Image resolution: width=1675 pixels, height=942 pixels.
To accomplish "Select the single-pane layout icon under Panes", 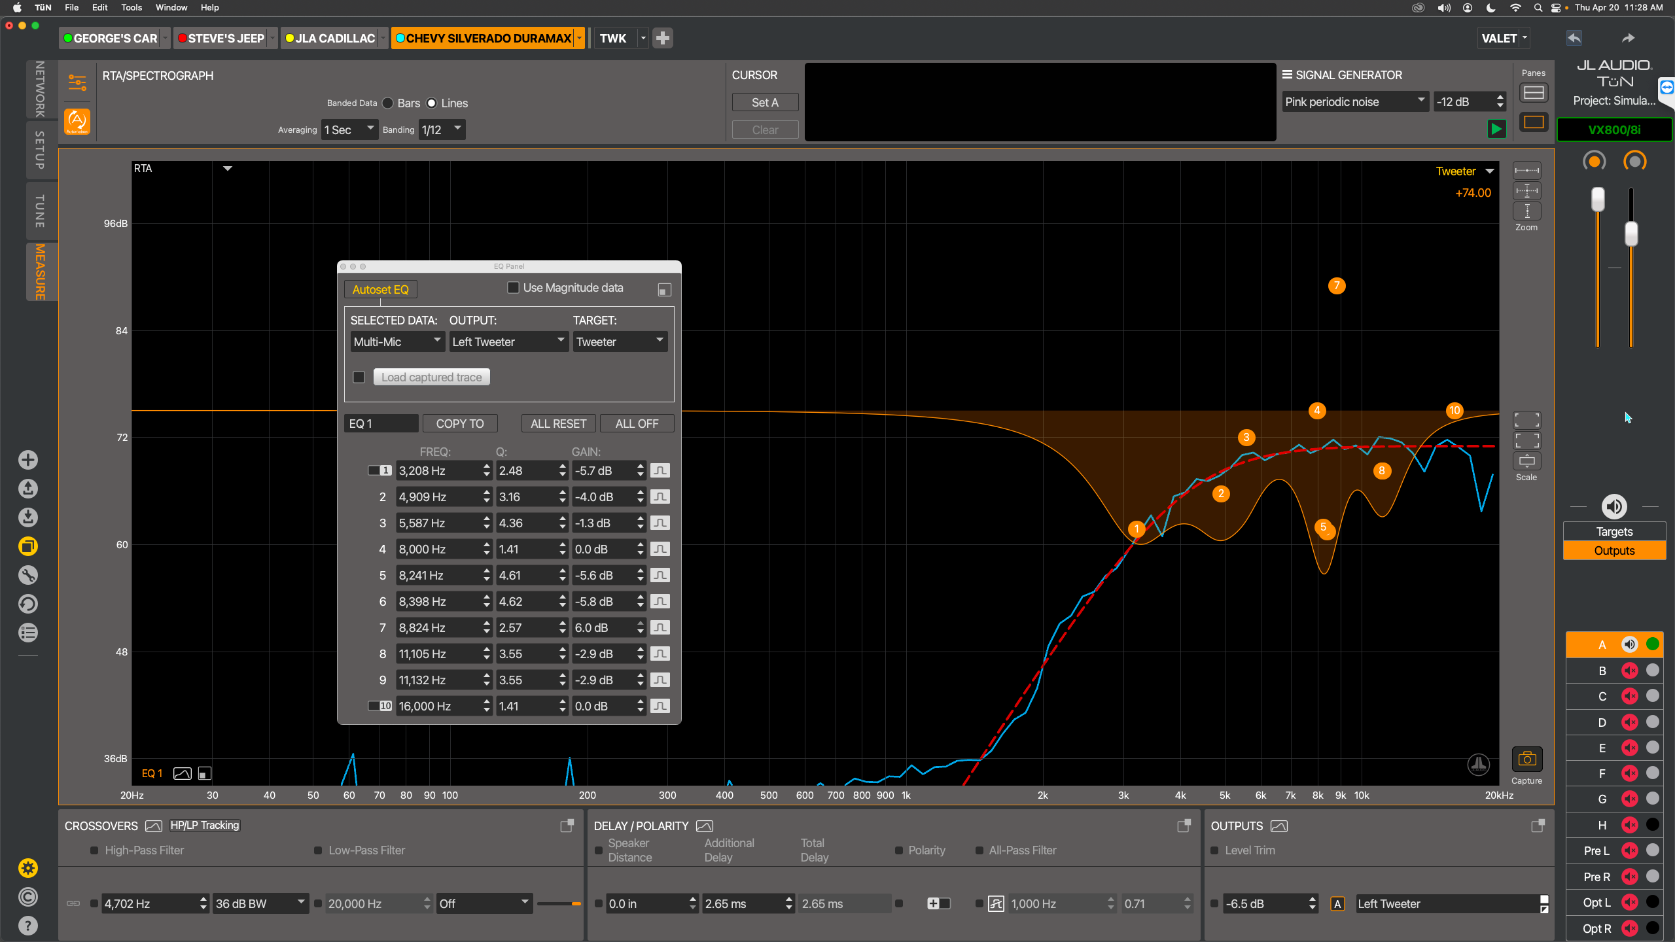I will (1533, 122).
